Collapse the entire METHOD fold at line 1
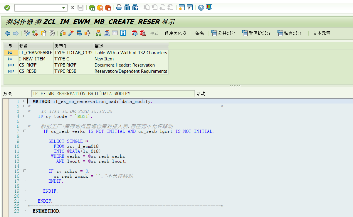The width and height of the screenshot is (353, 217). (x=25, y=101)
